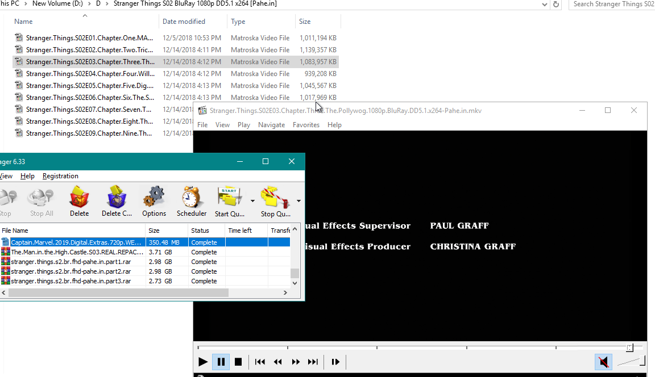655x377 pixels.
Task: Select Stranger.Things.S02E02 file in Explorer
Action: 176,49
